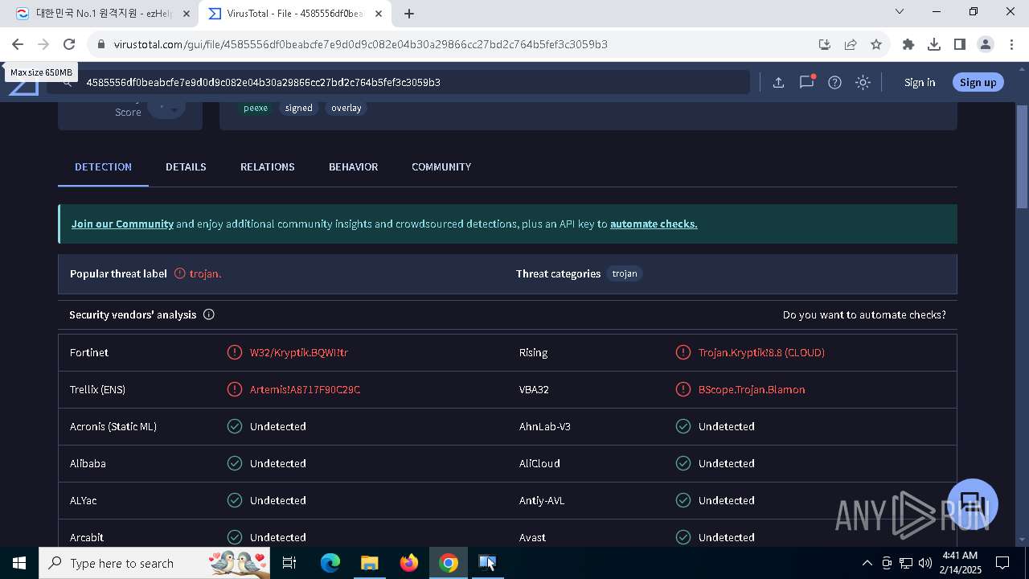This screenshot has width=1029, height=579.
Task: Click the taskbar search box
Action: pyautogui.click(x=156, y=563)
